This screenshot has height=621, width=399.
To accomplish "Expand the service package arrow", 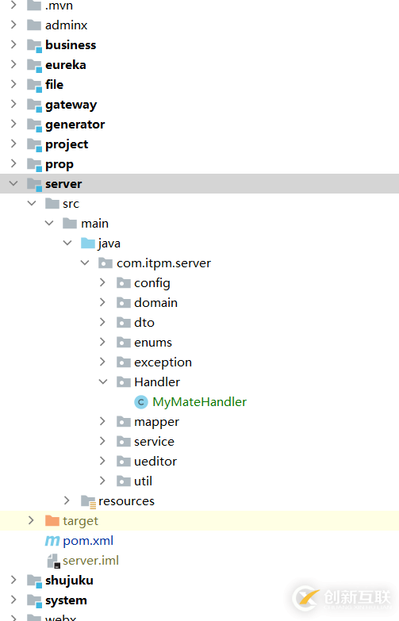I will coord(102,441).
